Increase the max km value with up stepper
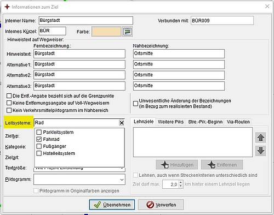This screenshot has height=215, width=274. click(x=181, y=182)
